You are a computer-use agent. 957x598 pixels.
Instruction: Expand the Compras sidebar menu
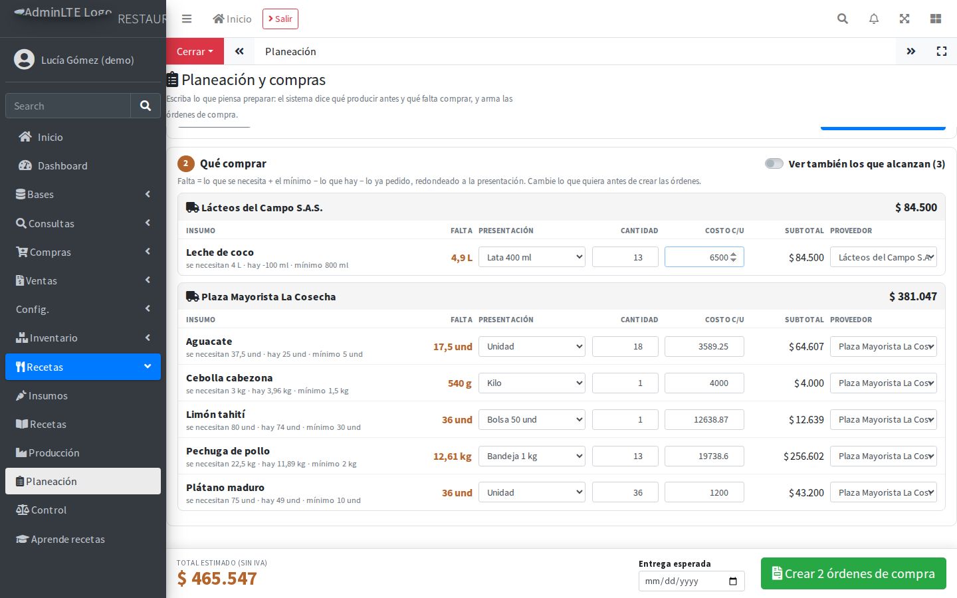(83, 252)
